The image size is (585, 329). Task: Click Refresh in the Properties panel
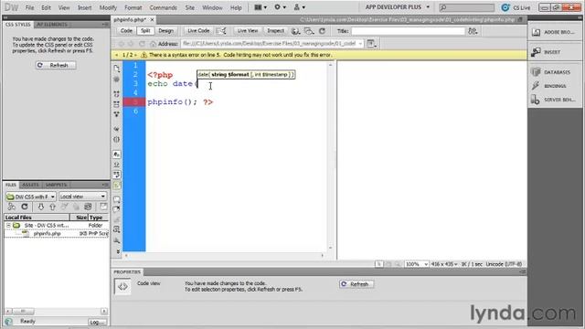[356, 284]
